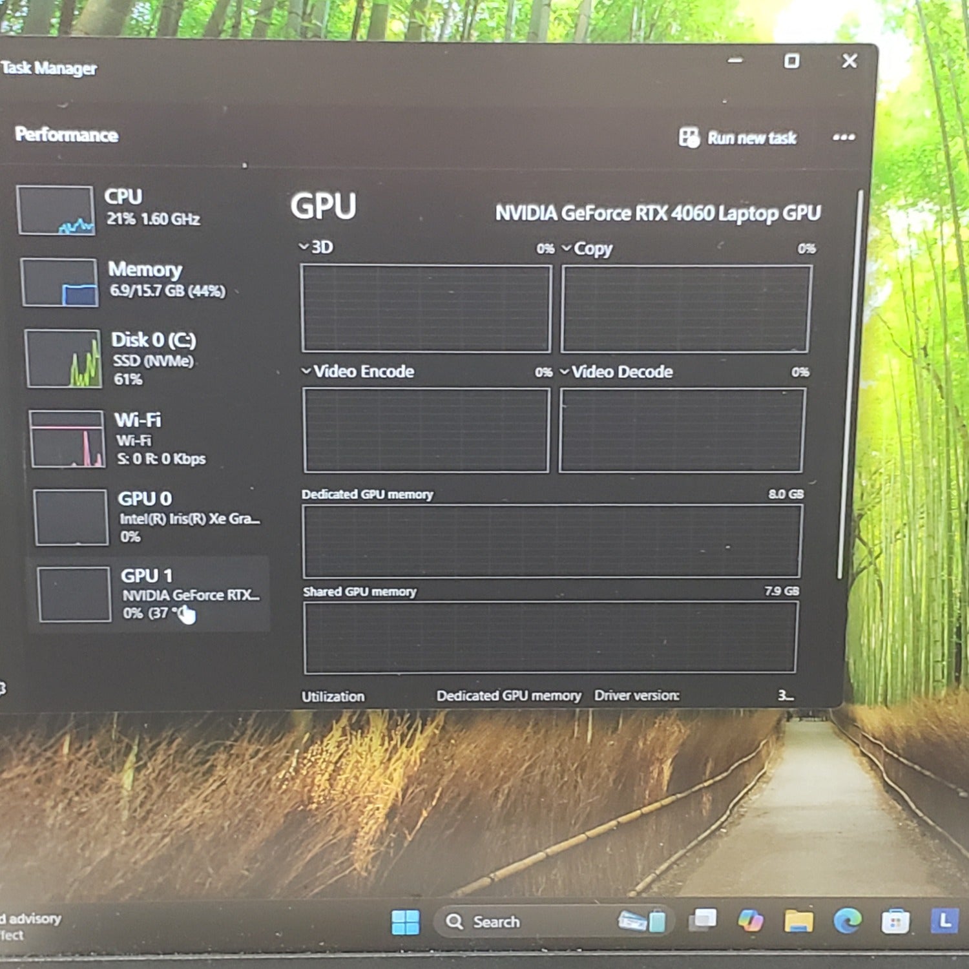This screenshot has width=969, height=969.
Task: Open Microsoft Store from the taskbar
Action: pyautogui.click(x=895, y=922)
